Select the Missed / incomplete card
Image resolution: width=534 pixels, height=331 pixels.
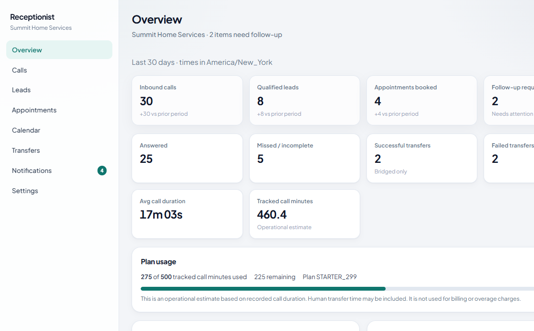[x=304, y=159]
